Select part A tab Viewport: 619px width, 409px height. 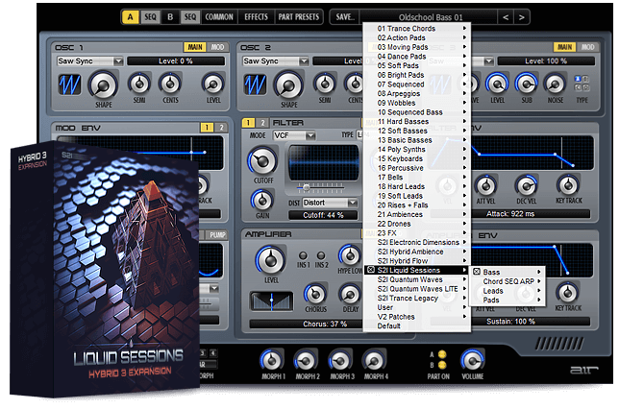(131, 17)
